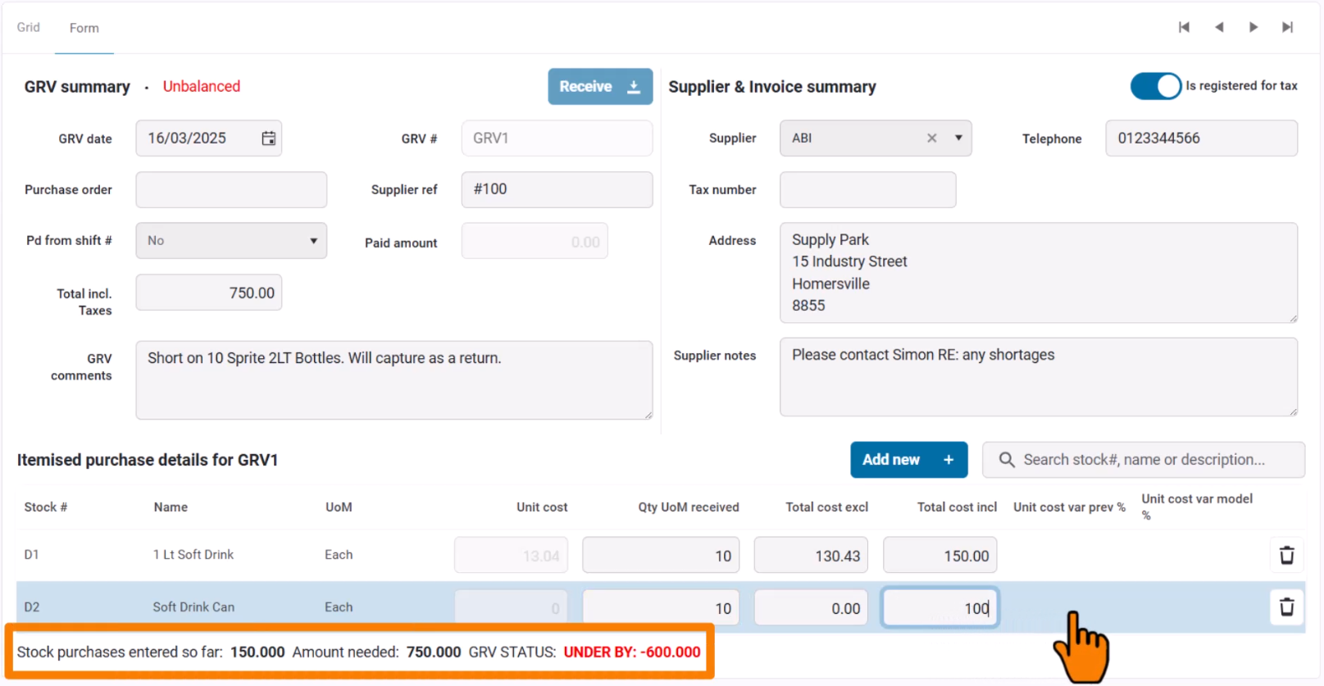Switch to the Grid tab
The height and width of the screenshot is (686, 1324).
pyautogui.click(x=29, y=27)
